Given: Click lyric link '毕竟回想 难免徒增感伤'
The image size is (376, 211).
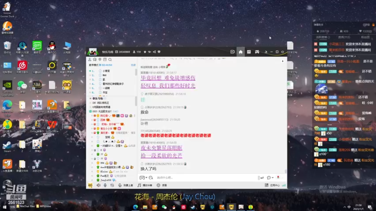Looking at the screenshot, I should point(168,78).
